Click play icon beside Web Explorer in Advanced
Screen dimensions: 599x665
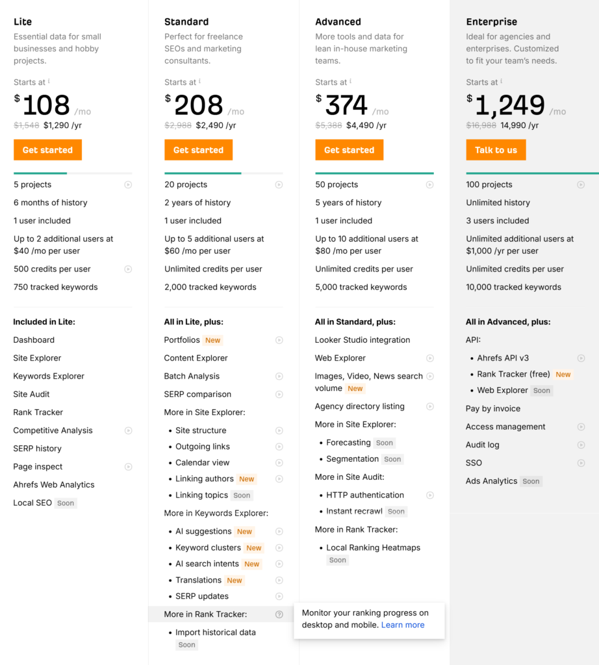pos(430,358)
